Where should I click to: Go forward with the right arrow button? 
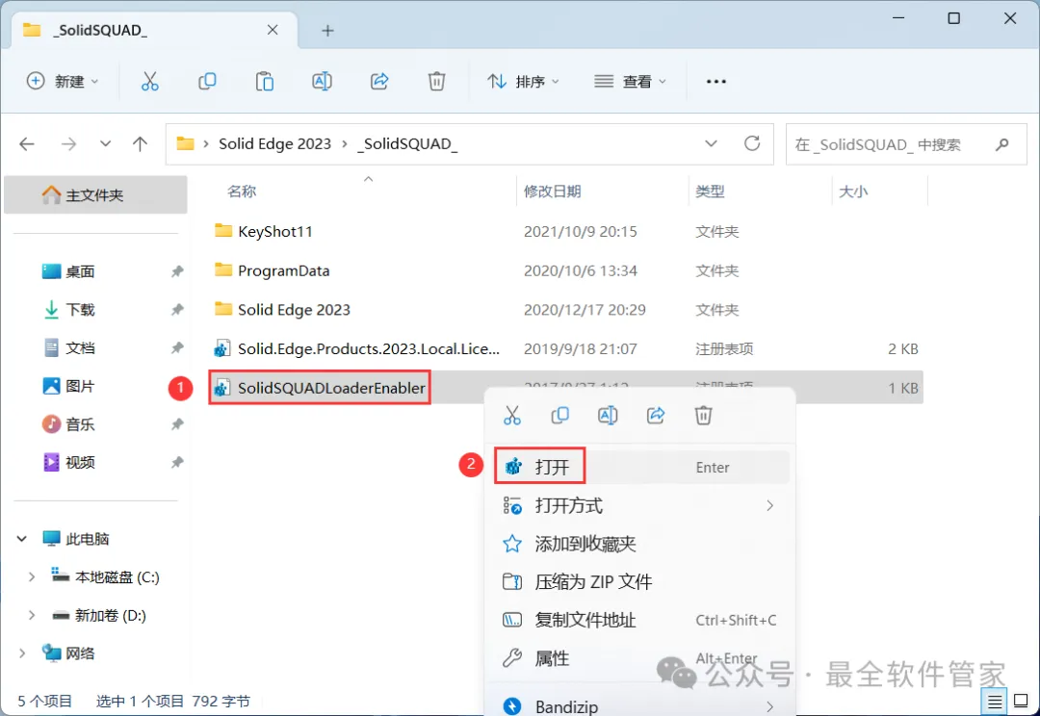click(69, 143)
